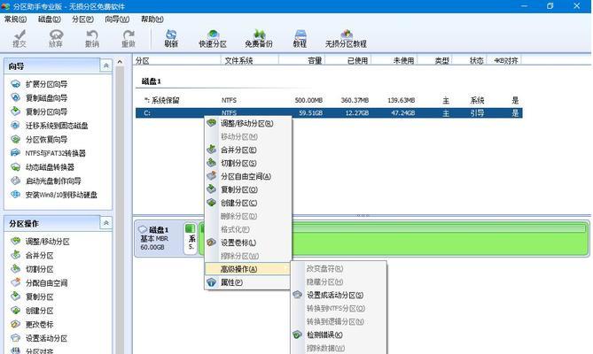Launch 复制磁盘向导 in sidebar
593x354 pixels.
tap(39, 98)
